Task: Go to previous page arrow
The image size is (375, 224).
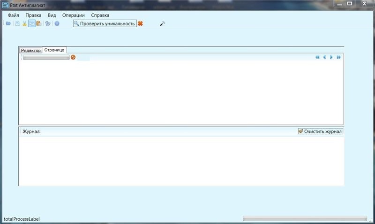Action: (x=324, y=57)
